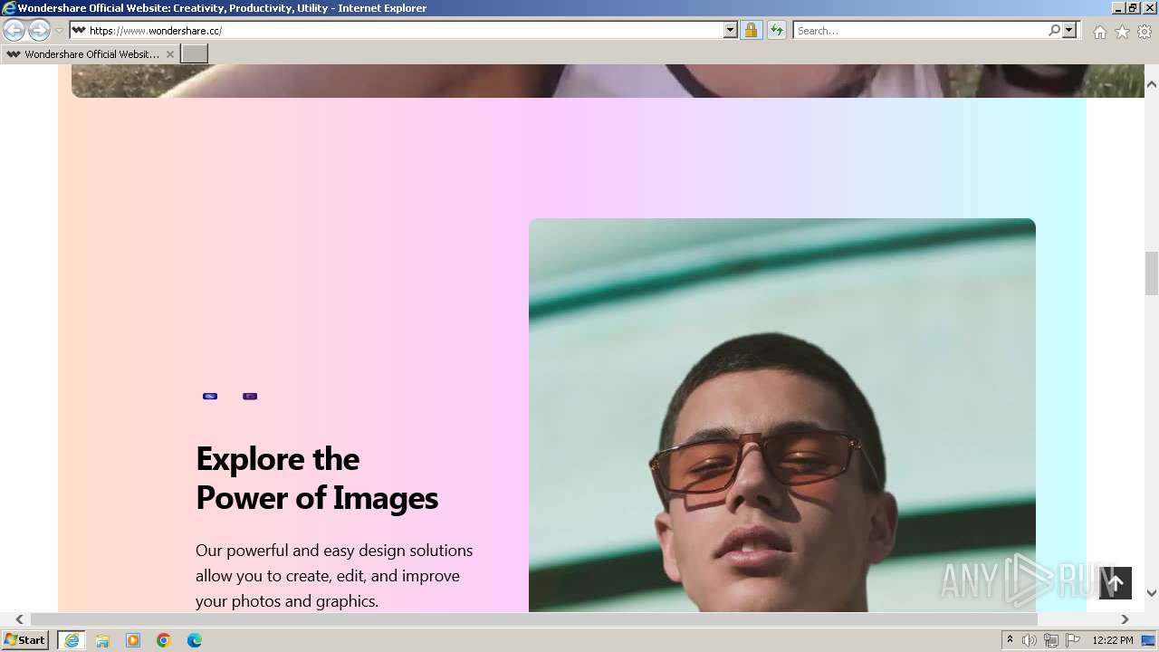1159x652 pixels.
Task: Click the man with sunglasses image
Action: (x=781, y=415)
